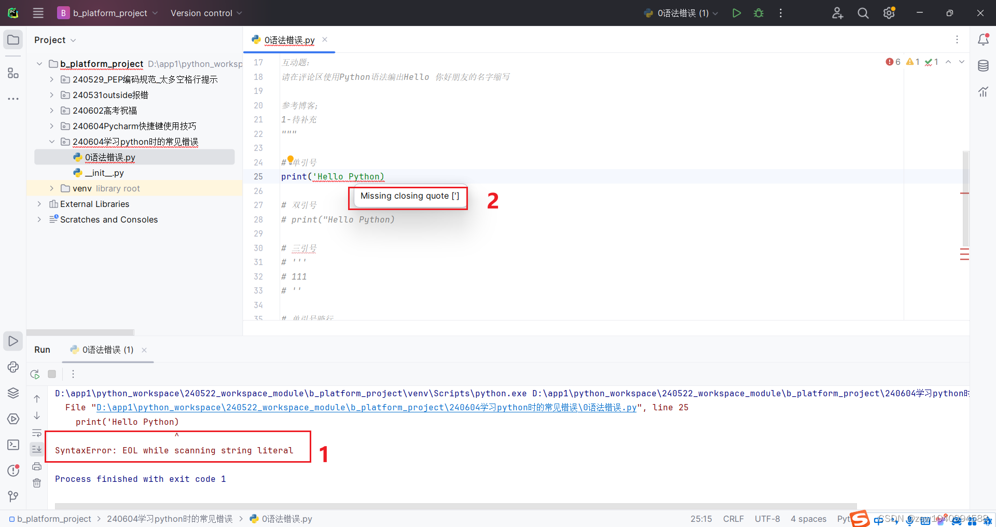Open Code With Me user icon
This screenshot has height=527, width=996.
coord(837,13)
